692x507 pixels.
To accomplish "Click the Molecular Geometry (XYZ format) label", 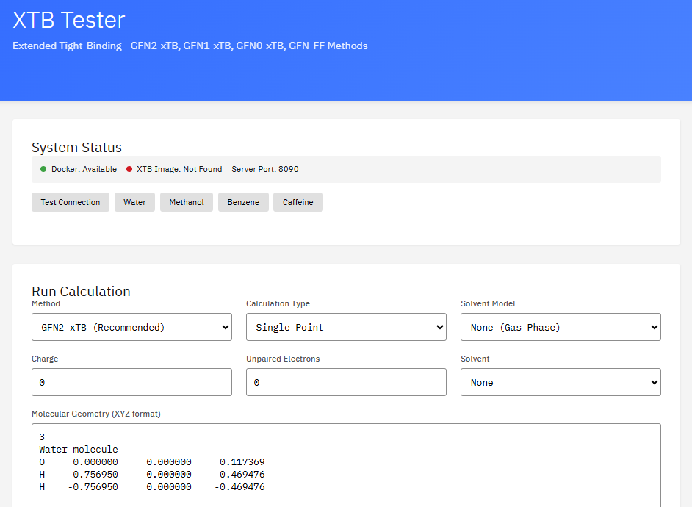I will [96, 414].
